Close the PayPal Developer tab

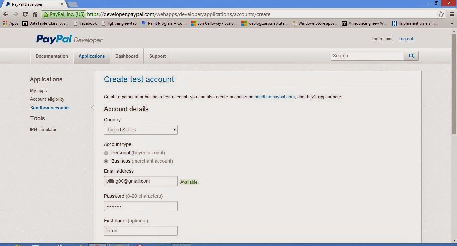click(62, 4)
